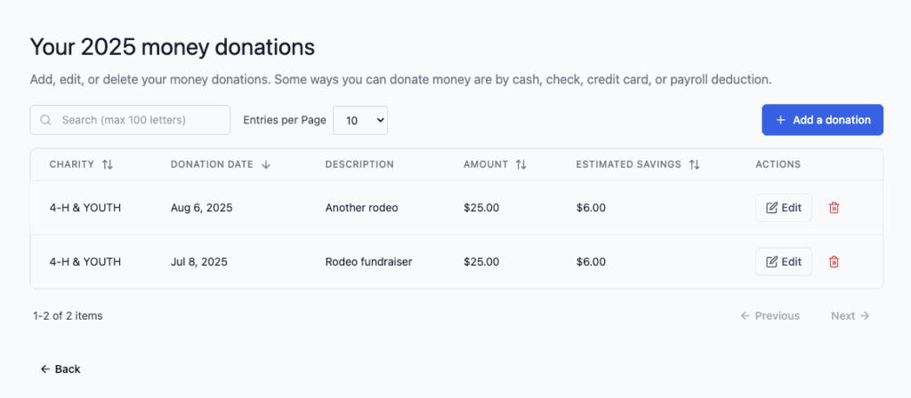Sort by Amount column arrows

pyautogui.click(x=521, y=164)
